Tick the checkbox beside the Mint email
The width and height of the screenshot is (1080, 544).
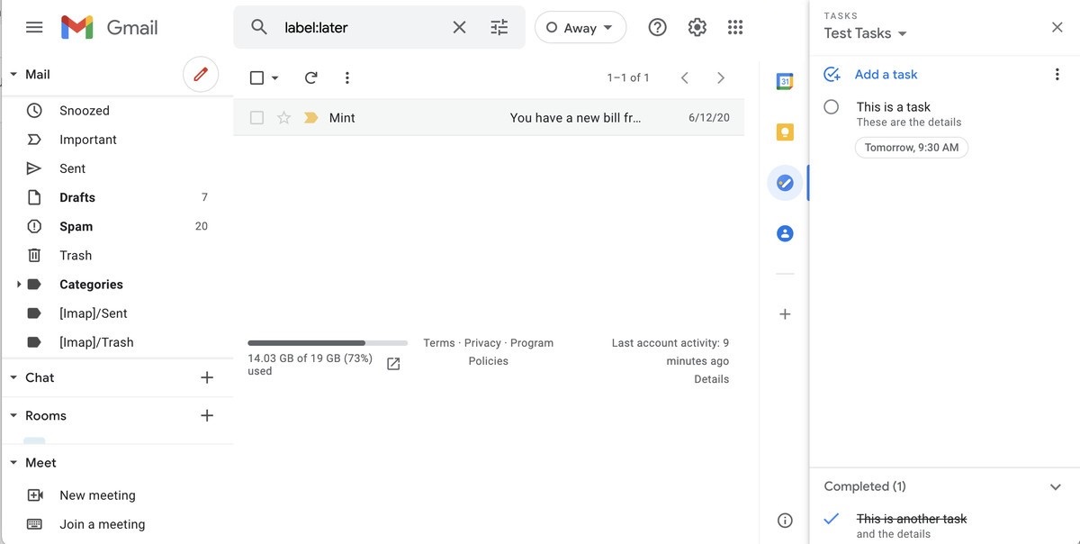[x=257, y=118]
